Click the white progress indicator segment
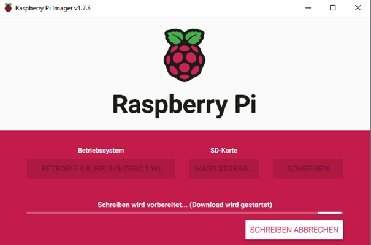The width and height of the screenshot is (371, 245). click(x=329, y=213)
